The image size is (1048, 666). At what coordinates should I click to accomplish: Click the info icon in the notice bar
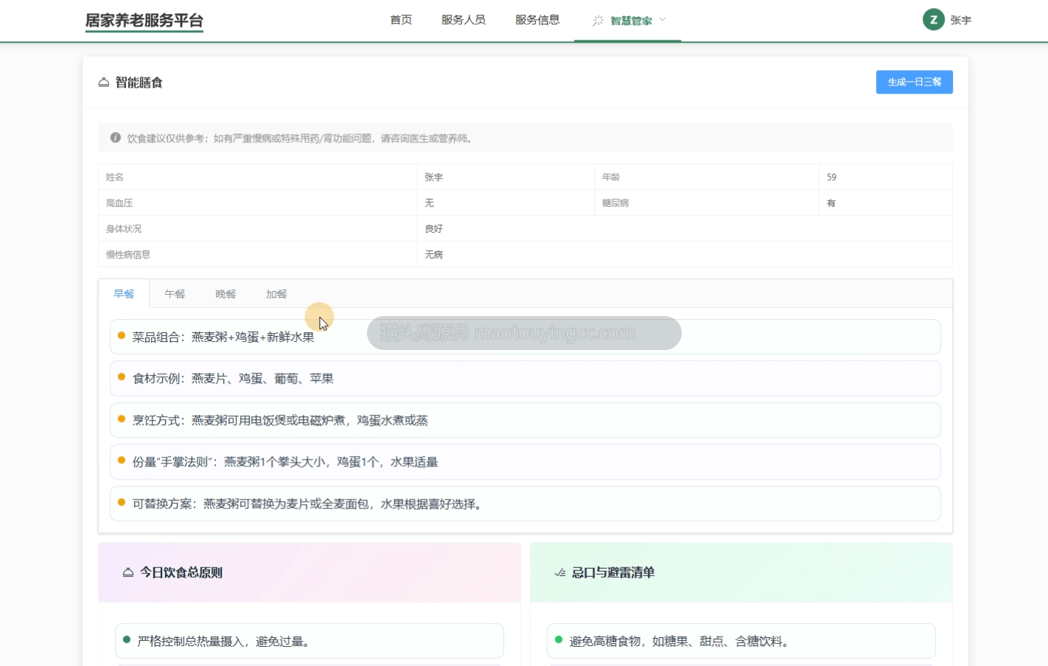116,138
